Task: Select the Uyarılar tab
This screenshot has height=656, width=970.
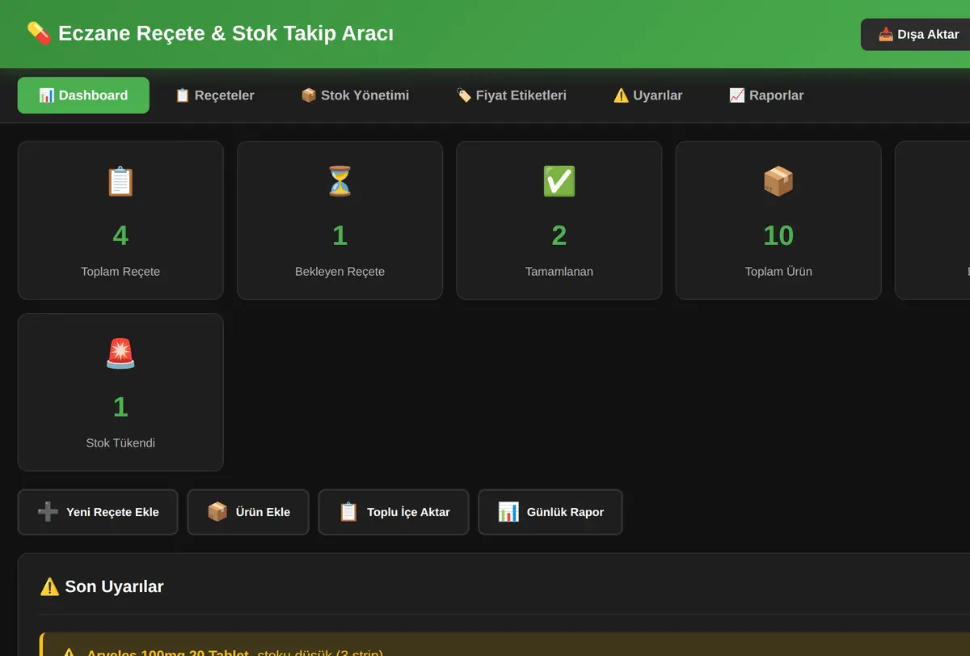Action: coord(648,95)
